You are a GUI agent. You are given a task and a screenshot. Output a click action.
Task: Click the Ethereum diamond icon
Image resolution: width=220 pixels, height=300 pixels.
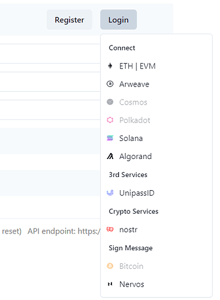point(110,66)
